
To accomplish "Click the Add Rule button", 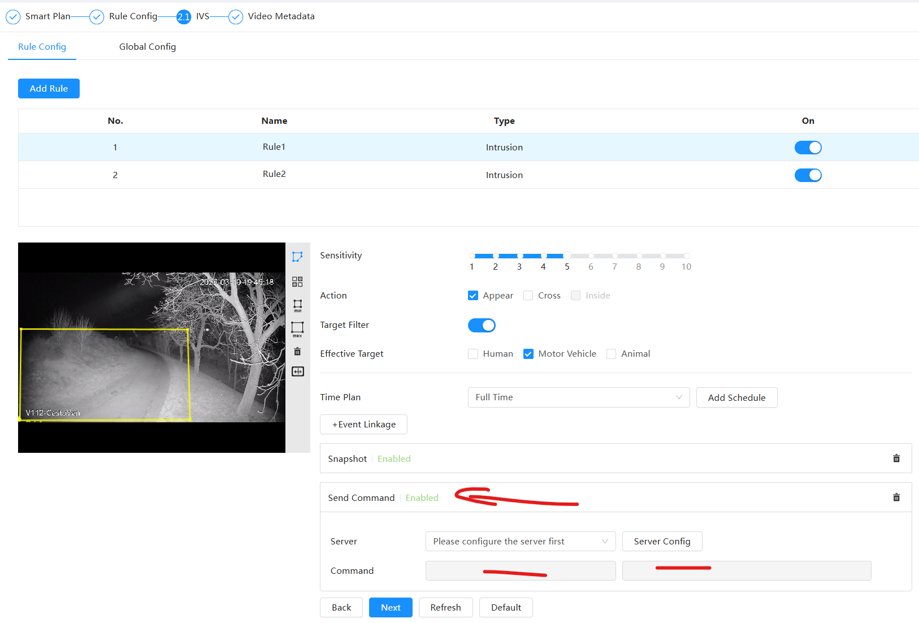I will pyautogui.click(x=49, y=89).
